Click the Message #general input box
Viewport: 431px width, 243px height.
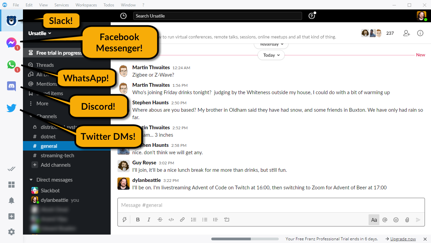click(271, 205)
